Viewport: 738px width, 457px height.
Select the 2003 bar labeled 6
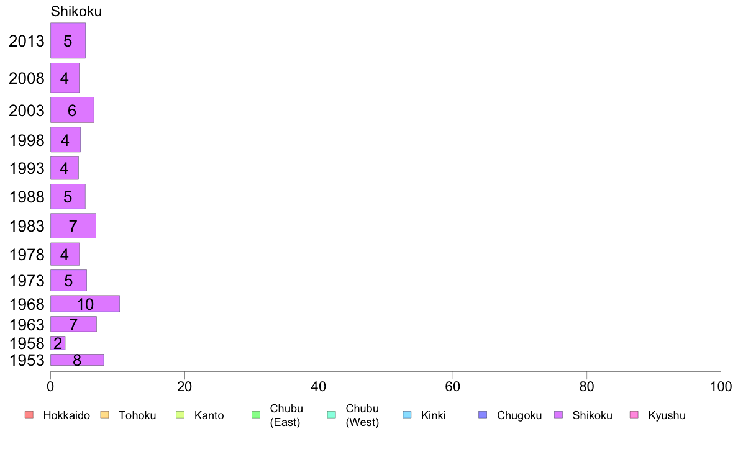coord(73,110)
